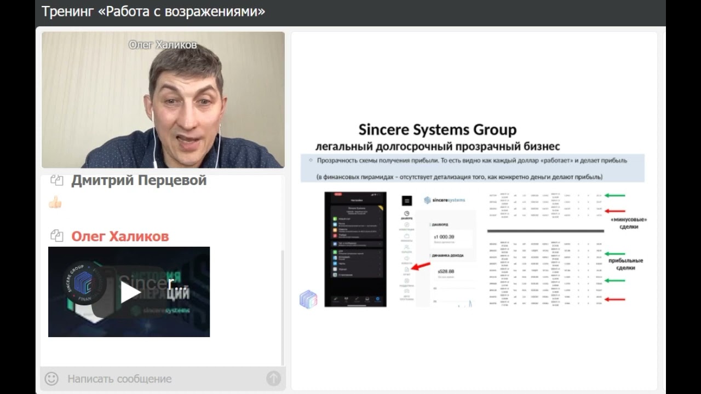Click the phone screenshot on slide

point(355,249)
